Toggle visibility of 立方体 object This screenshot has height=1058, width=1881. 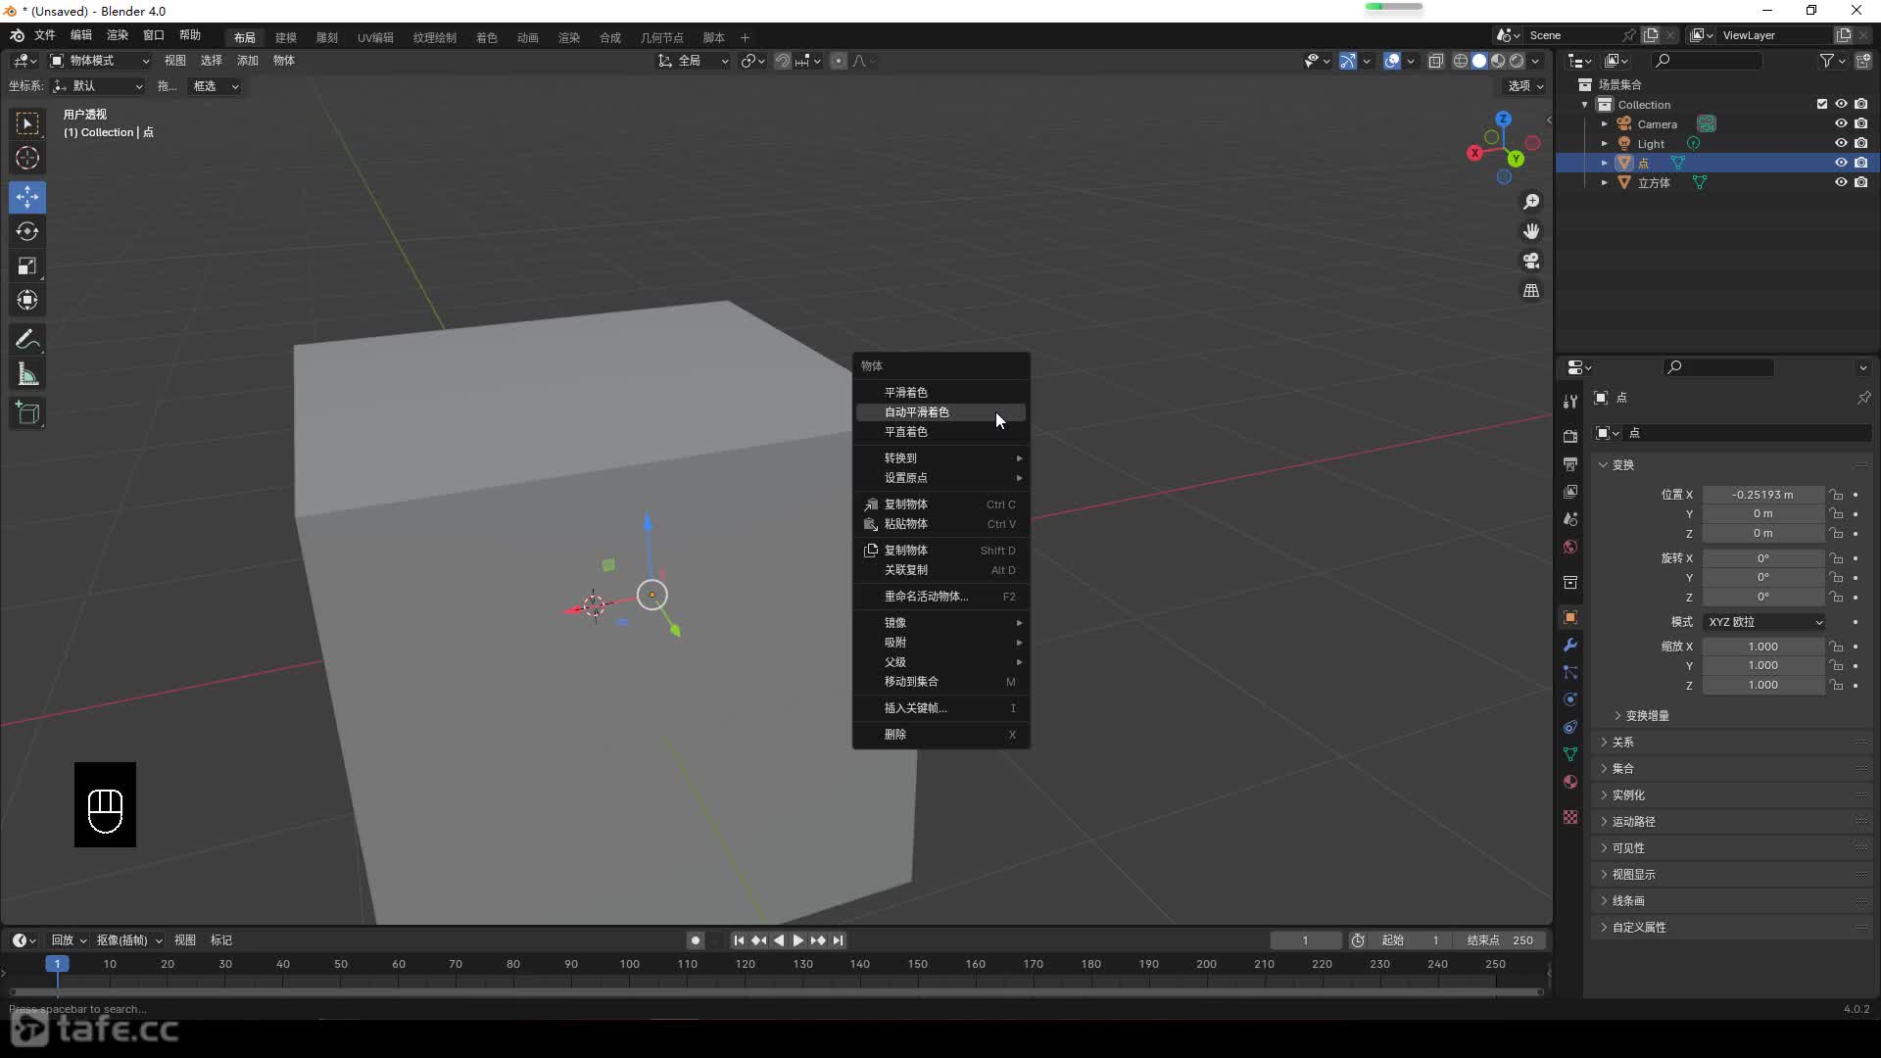pyautogui.click(x=1836, y=182)
